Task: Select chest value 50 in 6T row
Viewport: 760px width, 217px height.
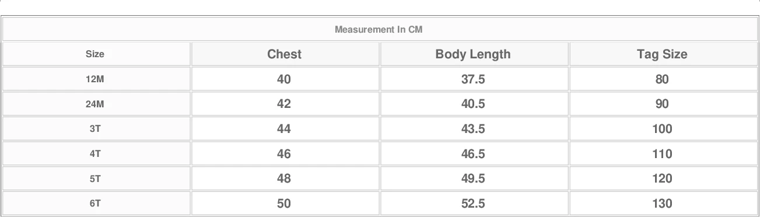Action: point(284,204)
